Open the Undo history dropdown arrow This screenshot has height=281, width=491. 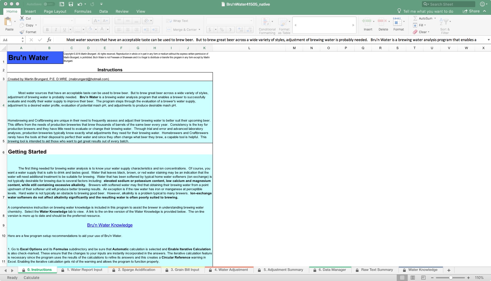(x=85, y=4)
